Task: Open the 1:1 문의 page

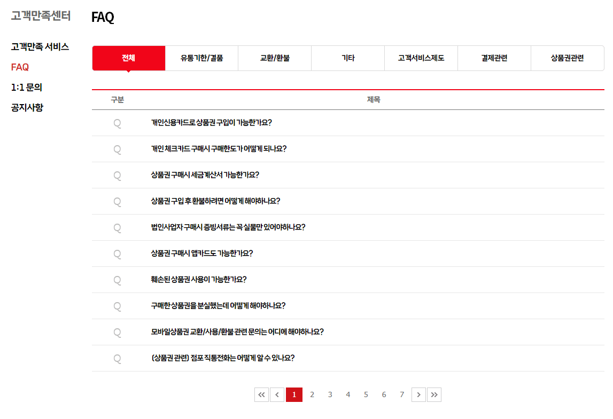Action: (x=24, y=88)
